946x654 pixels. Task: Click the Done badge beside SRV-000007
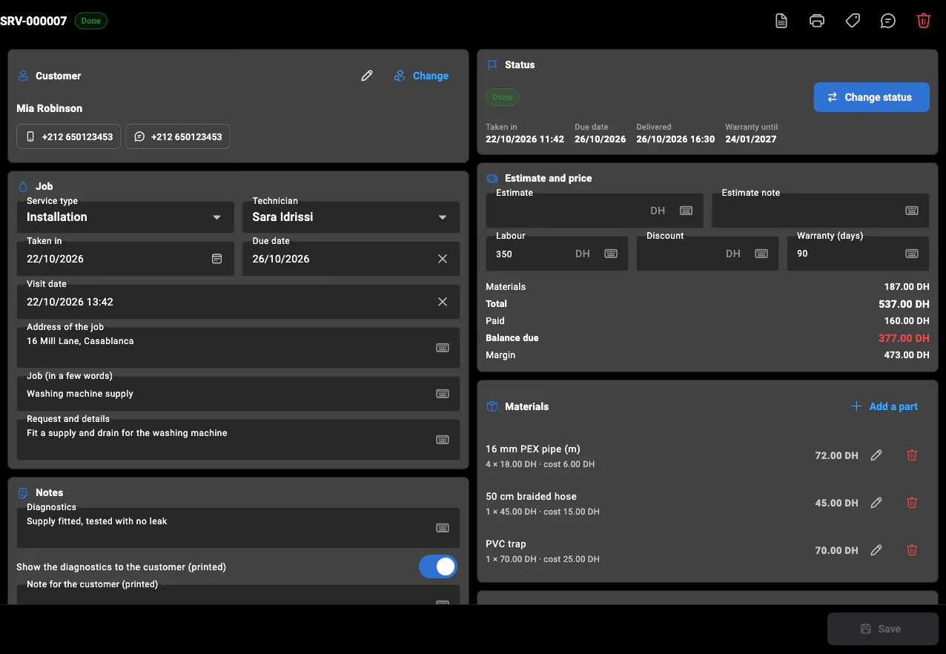pyautogui.click(x=90, y=21)
